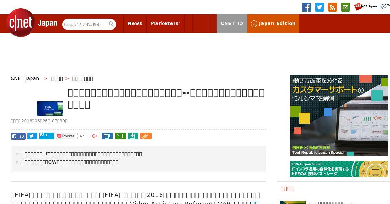
Task: Open the second PR link mentioning GW
Action: (x=71, y=162)
